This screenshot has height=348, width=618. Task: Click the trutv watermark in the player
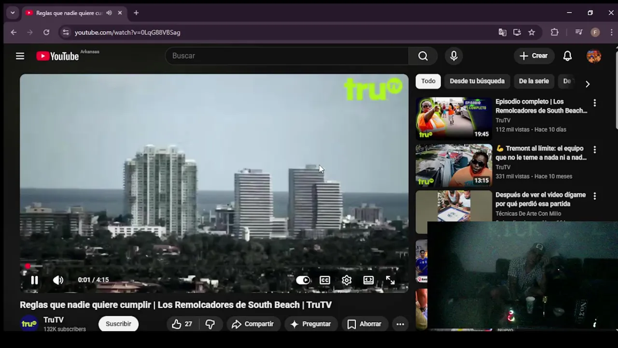pyautogui.click(x=373, y=88)
